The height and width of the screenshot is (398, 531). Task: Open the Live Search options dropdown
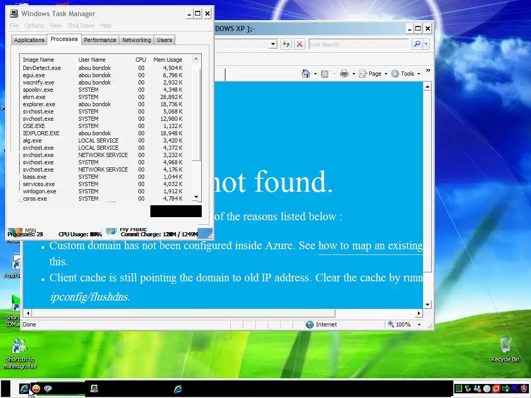426,44
